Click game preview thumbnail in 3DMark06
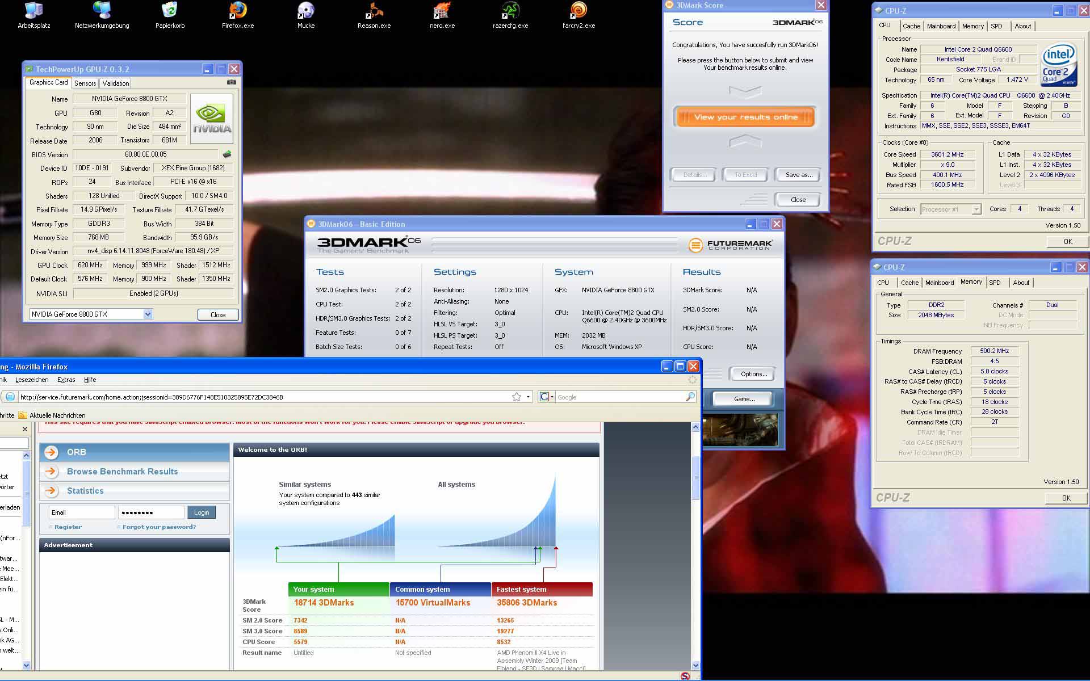Viewport: 1090px width, 681px height. [740, 430]
